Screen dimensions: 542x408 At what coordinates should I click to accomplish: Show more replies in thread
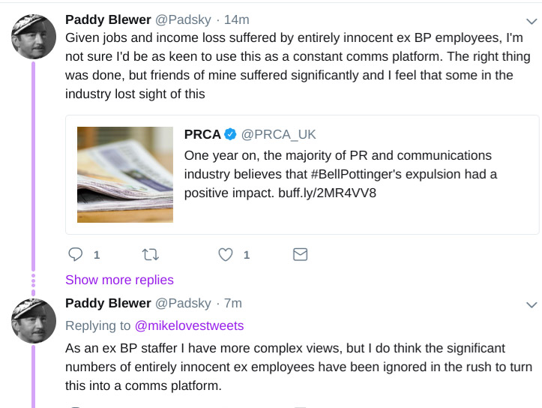point(119,280)
